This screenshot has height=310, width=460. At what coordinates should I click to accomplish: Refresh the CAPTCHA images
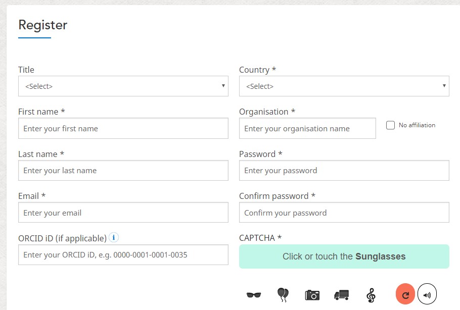pyautogui.click(x=405, y=294)
